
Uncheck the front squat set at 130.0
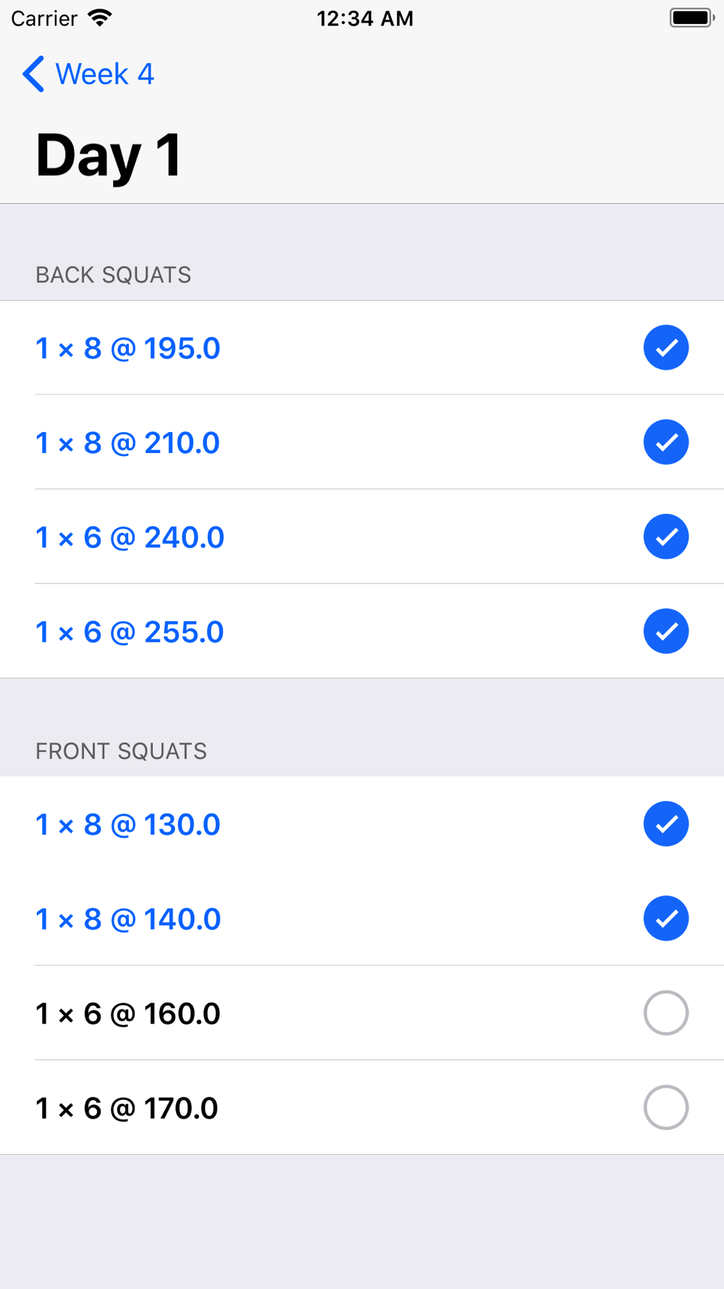click(x=666, y=824)
